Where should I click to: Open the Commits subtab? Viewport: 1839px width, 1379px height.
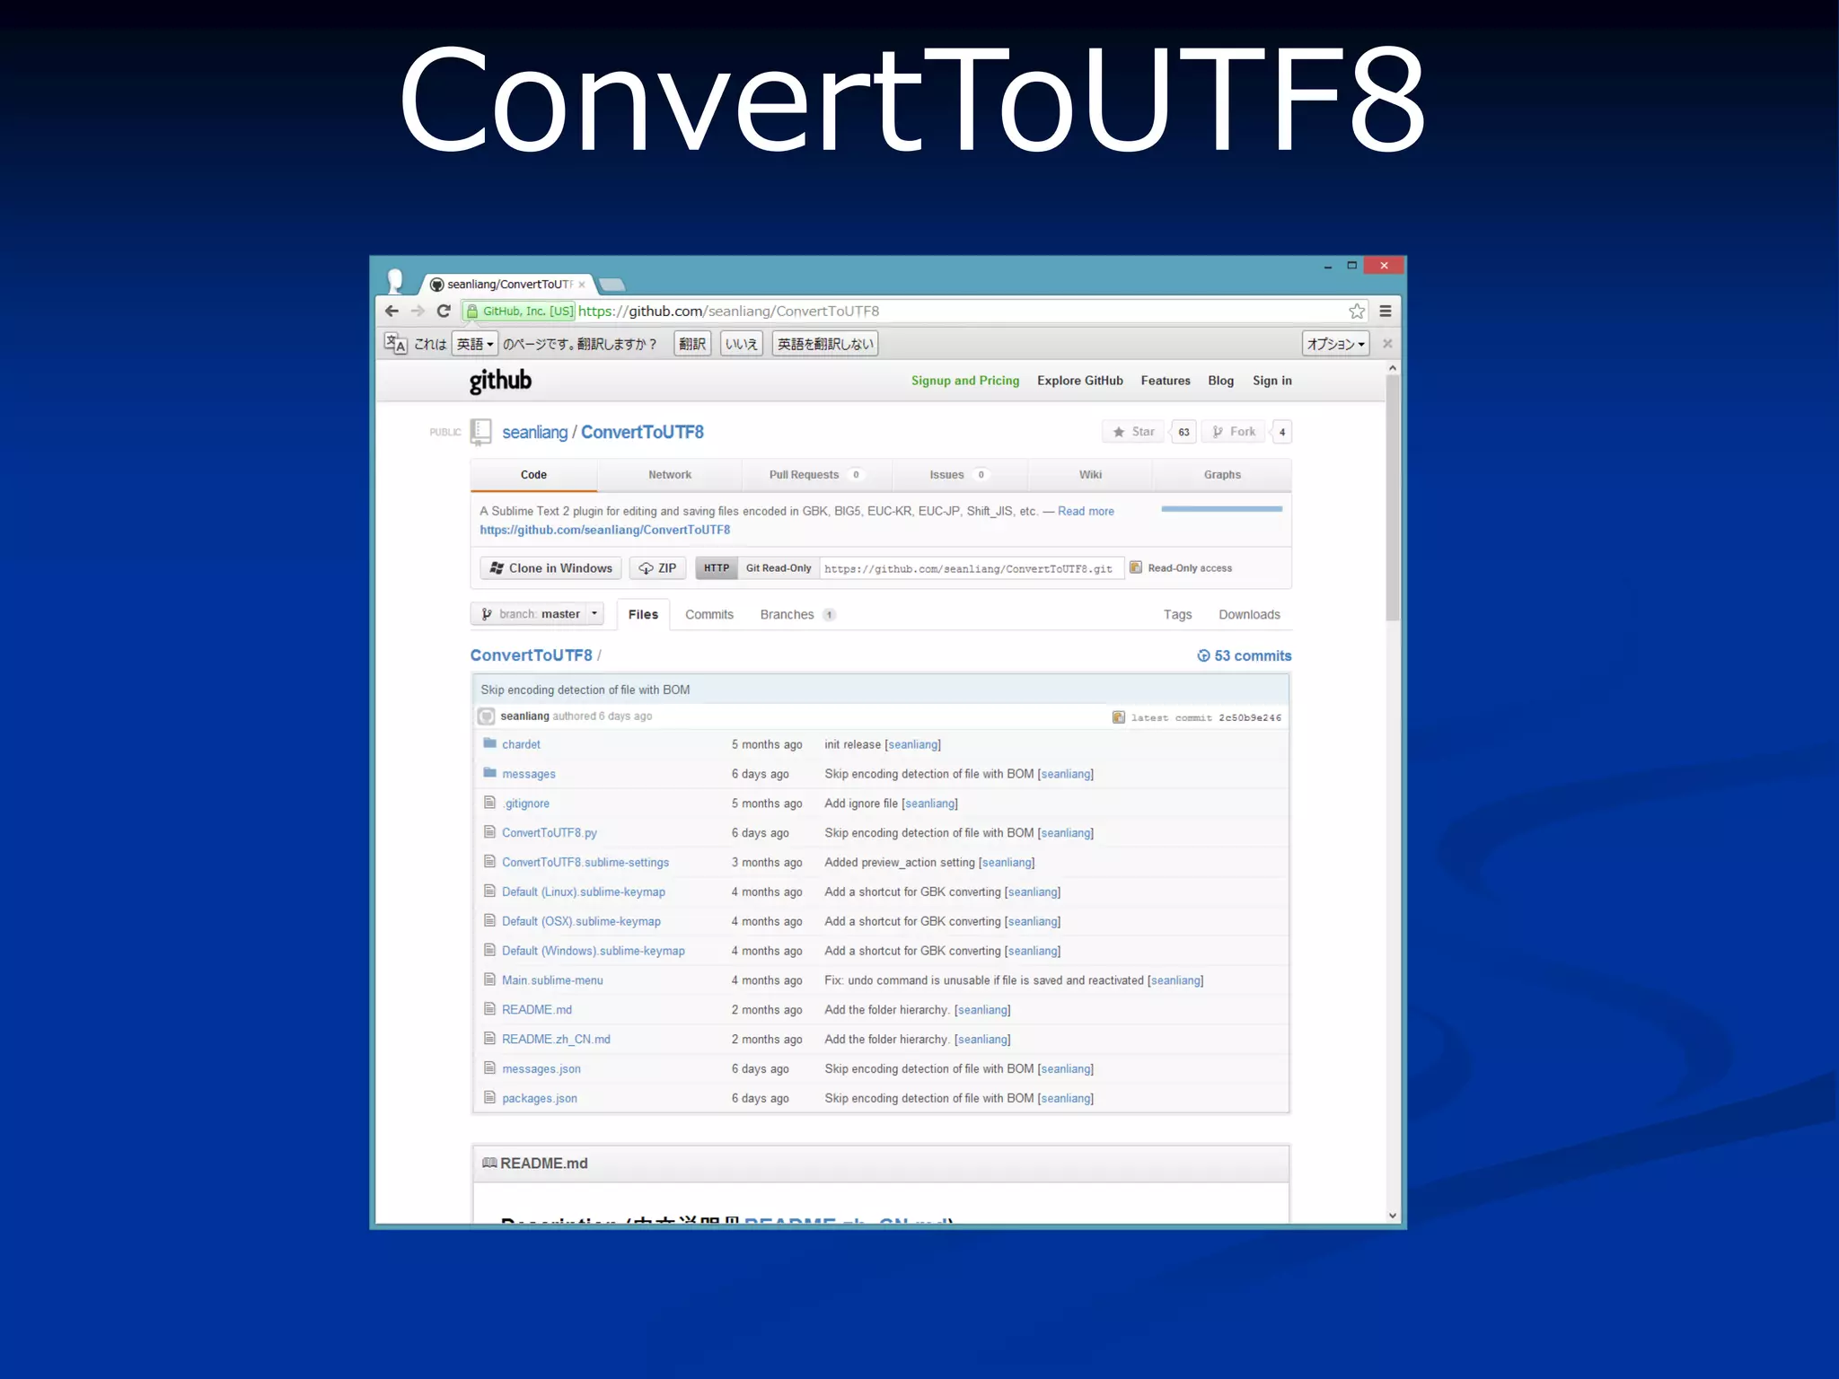(x=709, y=614)
